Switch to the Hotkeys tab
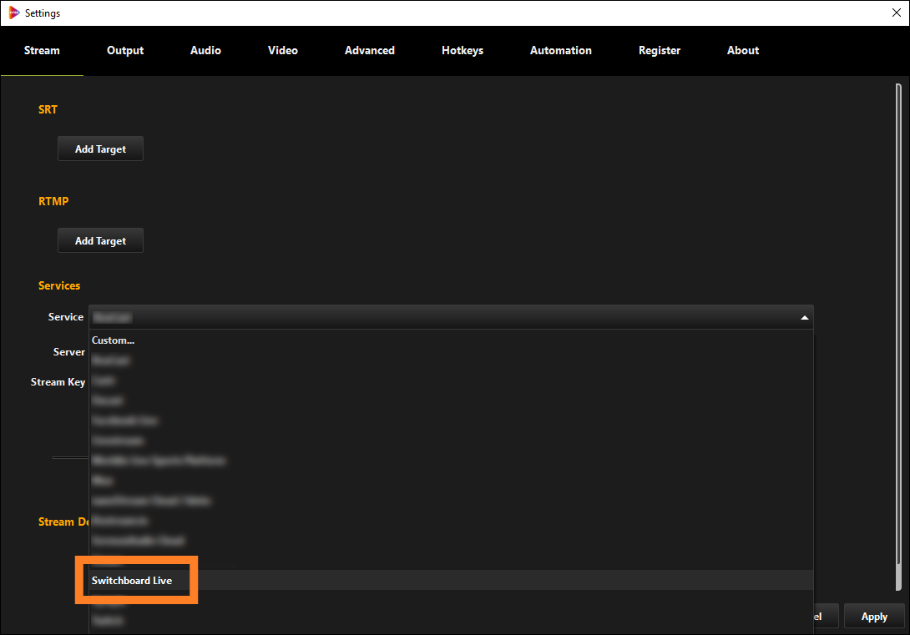 click(463, 50)
